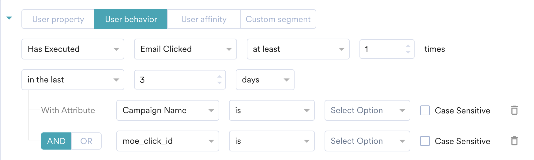
Task: Collapse the filter block with teal arrow
Action: pos(9,18)
